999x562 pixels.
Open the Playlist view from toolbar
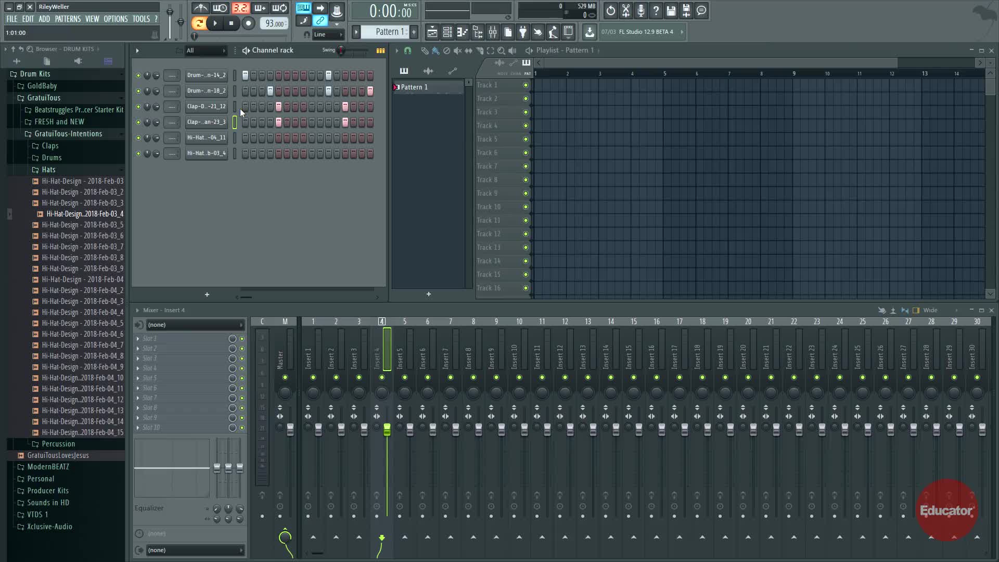click(x=432, y=32)
